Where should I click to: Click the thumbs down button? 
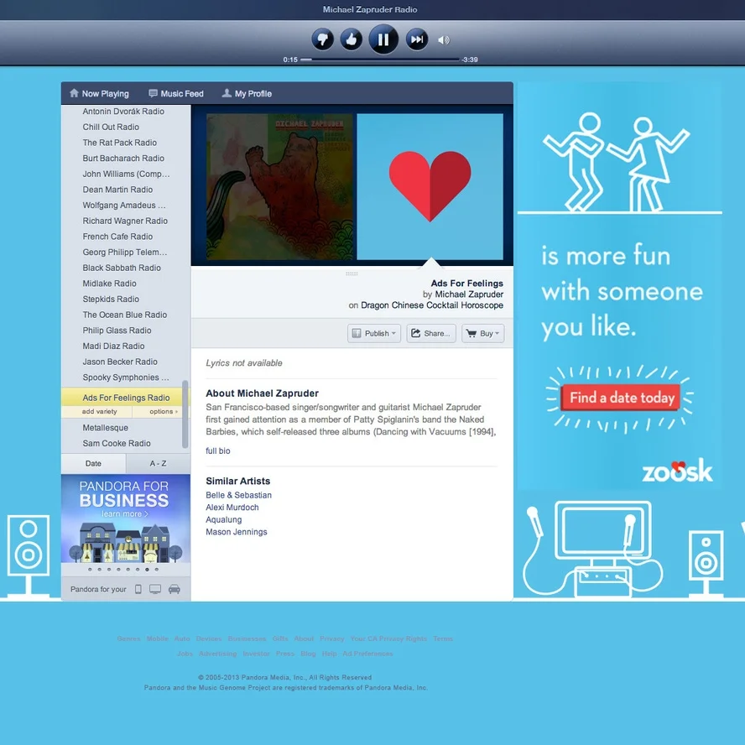click(x=323, y=39)
